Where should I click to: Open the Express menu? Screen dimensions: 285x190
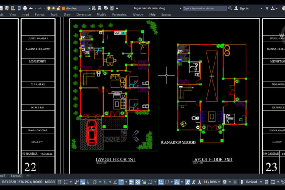(x=167, y=14)
